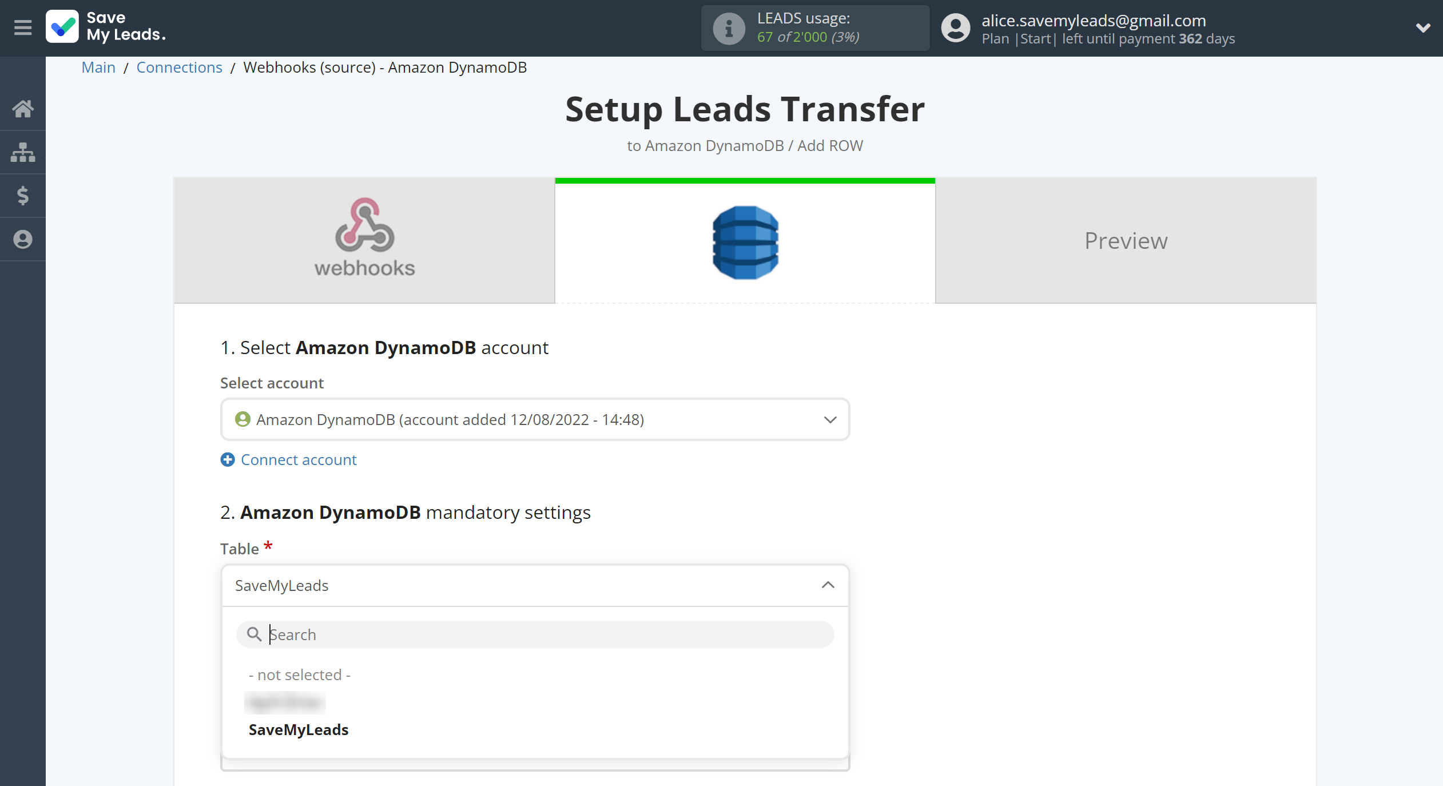Click the account email in header
This screenshot has width=1443, height=786.
(x=1094, y=21)
